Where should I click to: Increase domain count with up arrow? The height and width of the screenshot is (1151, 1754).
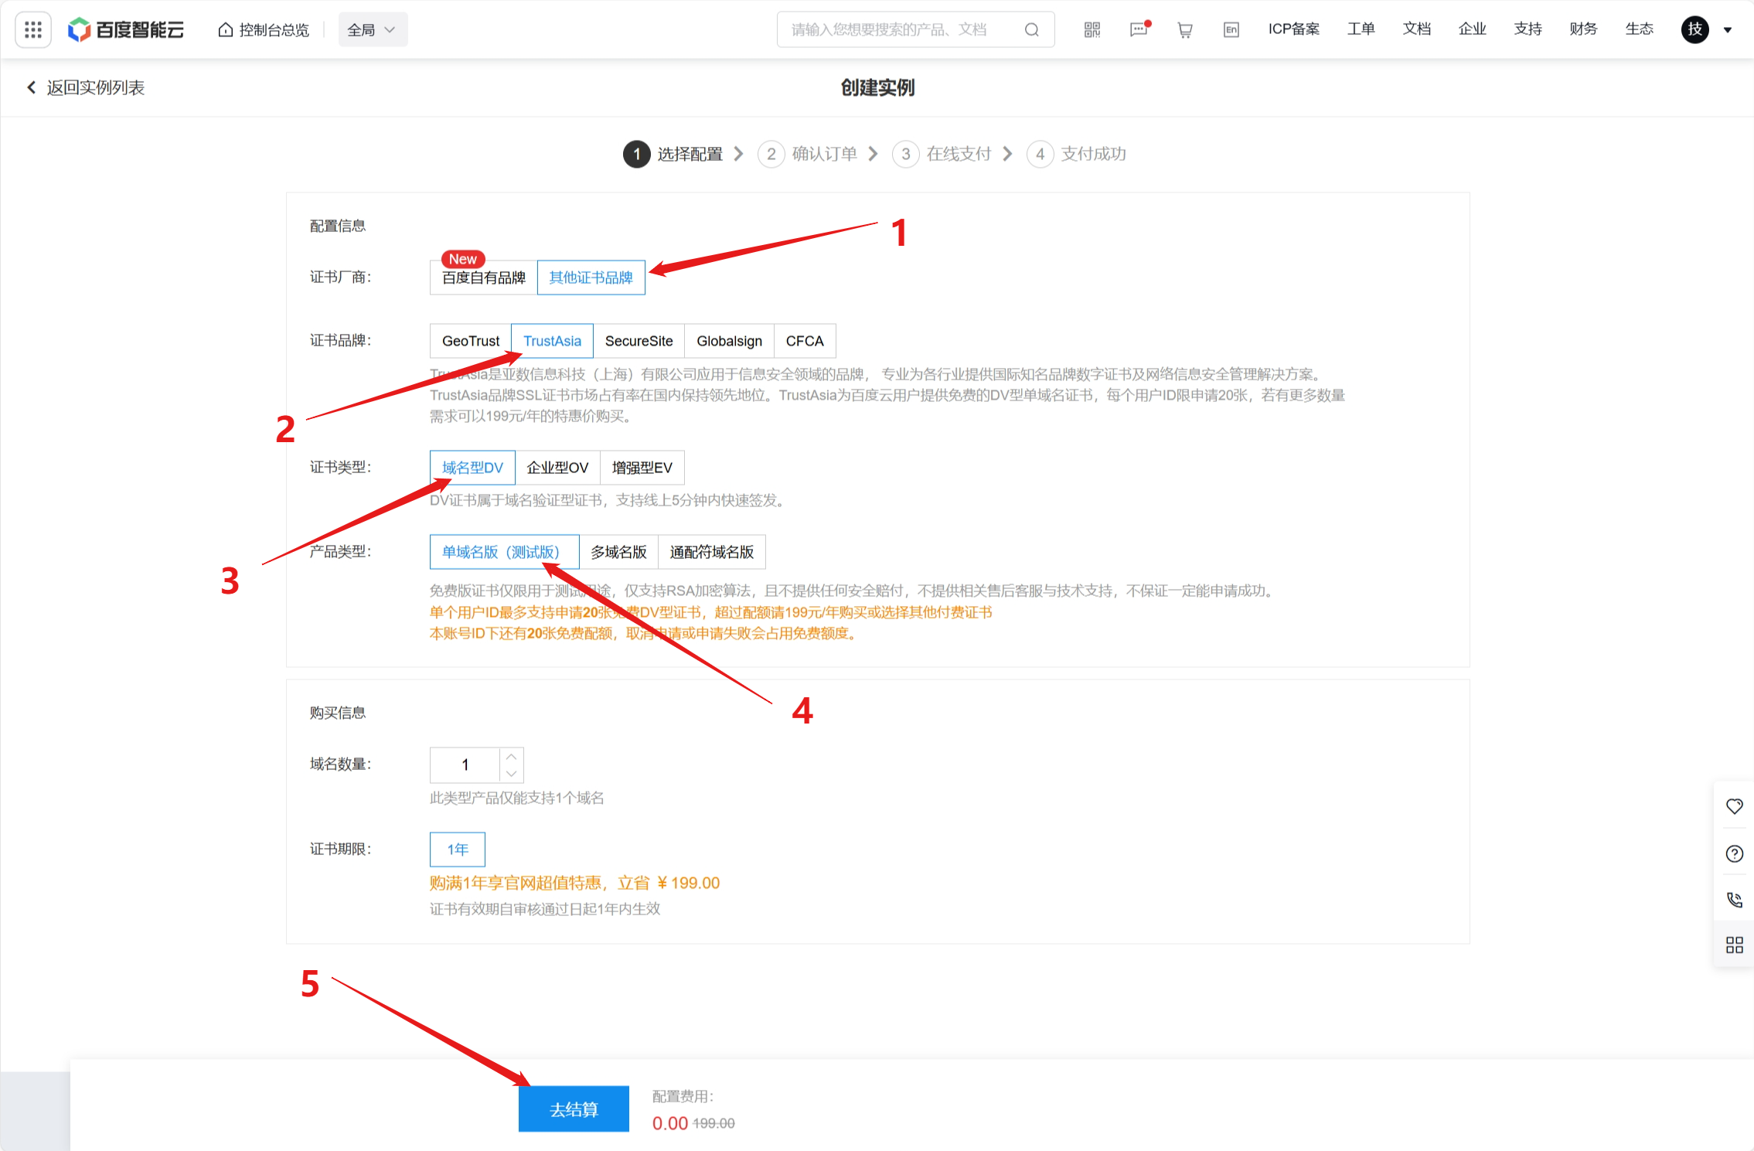[511, 756]
